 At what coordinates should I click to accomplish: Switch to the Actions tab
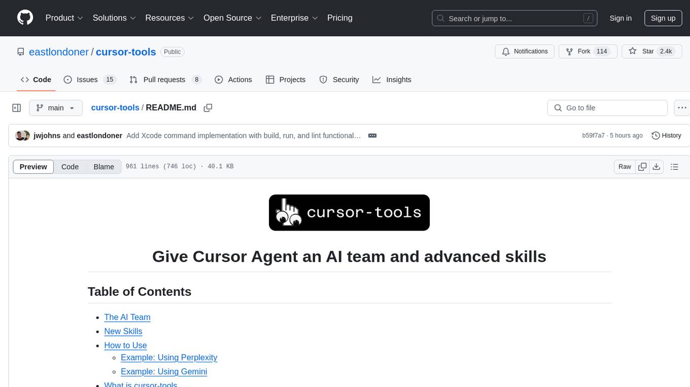(x=233, y=80)
